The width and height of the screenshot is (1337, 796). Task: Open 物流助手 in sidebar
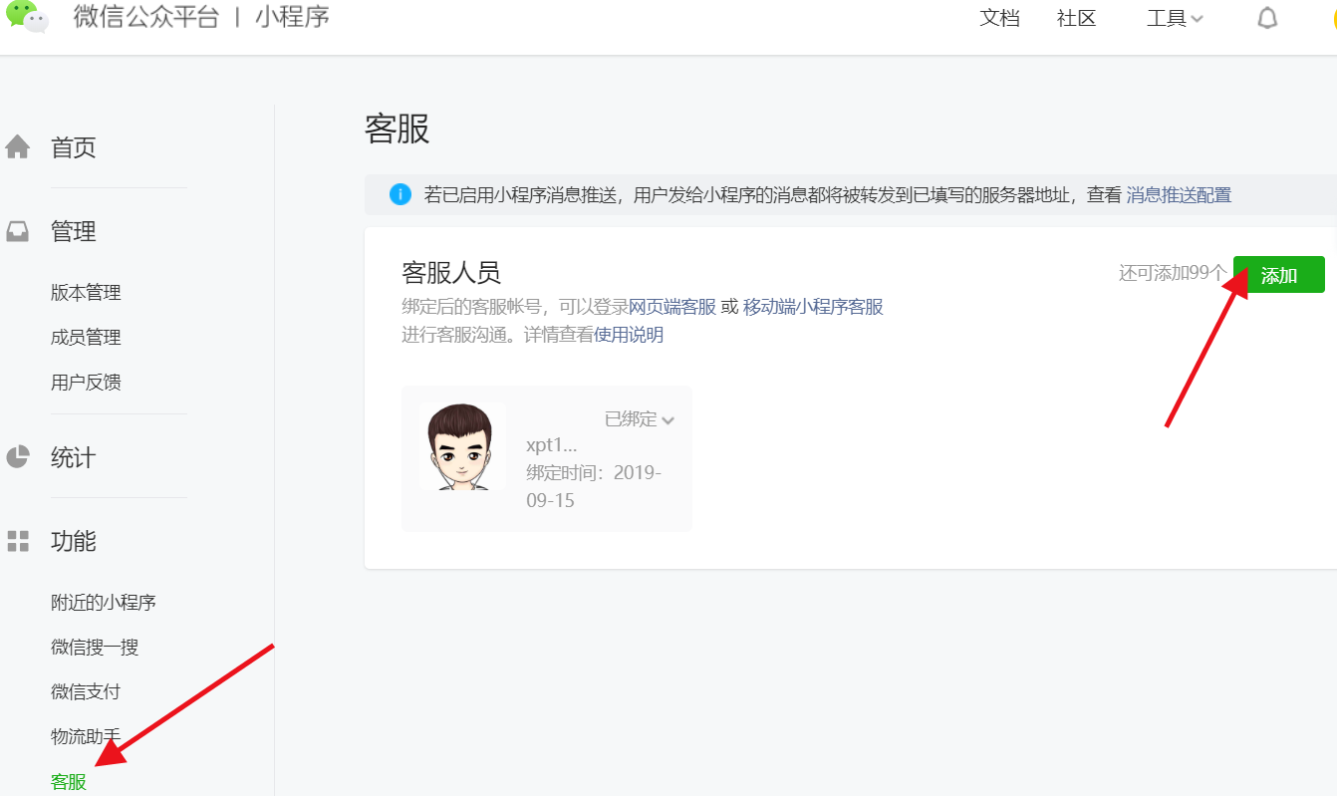coord(86,736)
